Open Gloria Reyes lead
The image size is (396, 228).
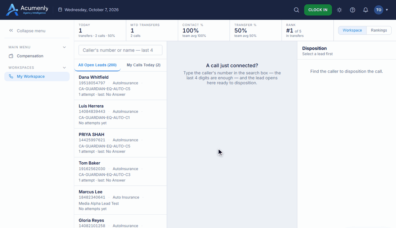tap(121, 222)
